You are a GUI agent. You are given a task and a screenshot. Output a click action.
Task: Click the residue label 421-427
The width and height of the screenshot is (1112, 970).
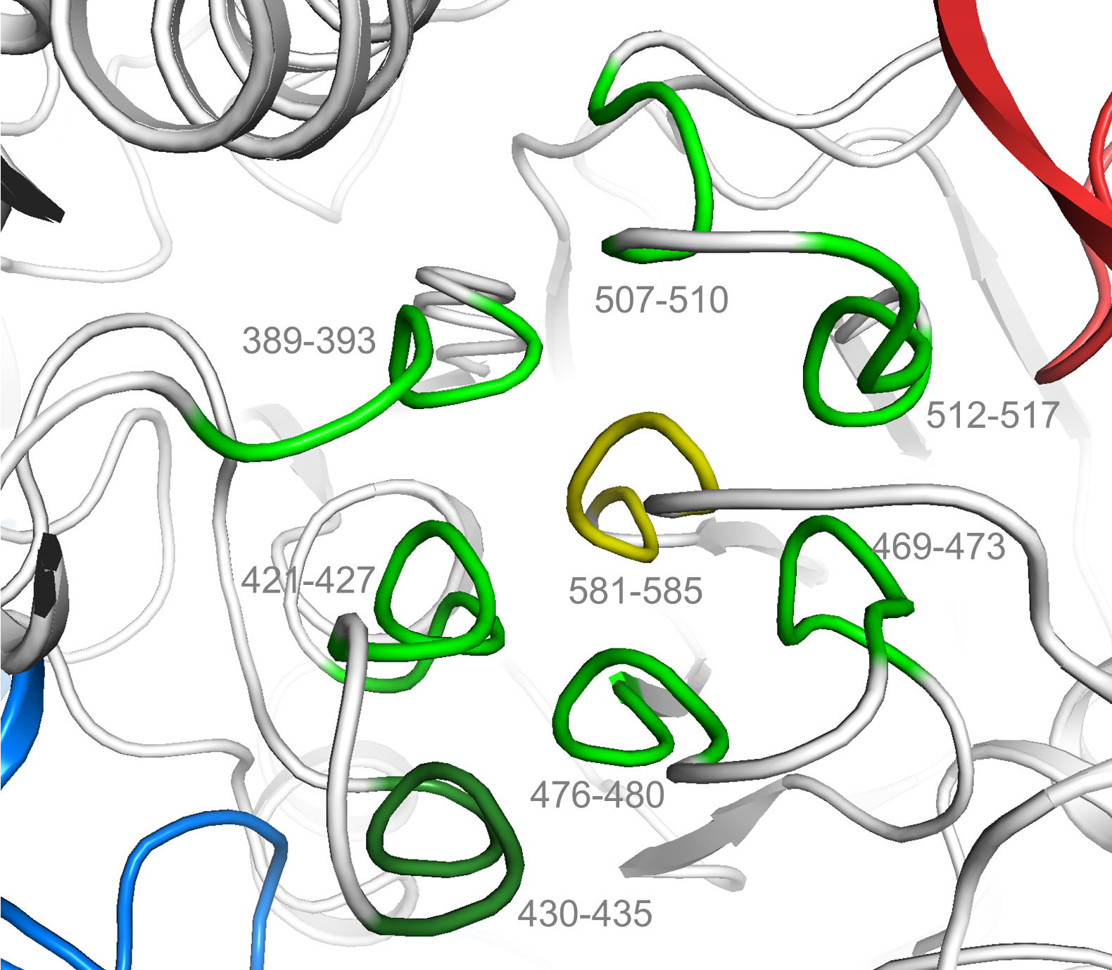(308, 581)
